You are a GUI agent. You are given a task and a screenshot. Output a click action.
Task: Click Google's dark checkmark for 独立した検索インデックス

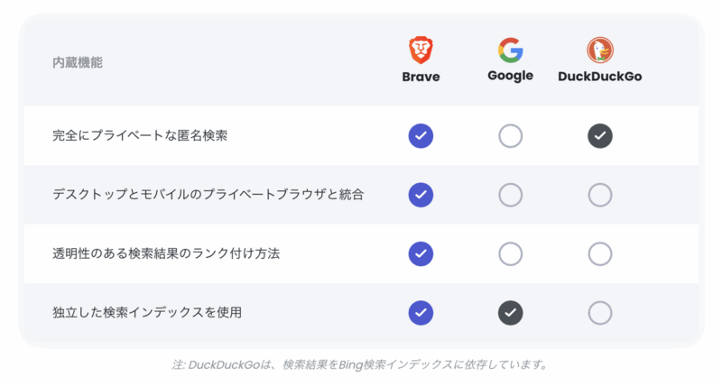(510, 313)
